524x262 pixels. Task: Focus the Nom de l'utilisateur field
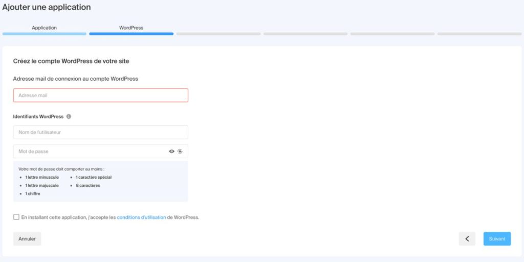(x=101, y=133)
